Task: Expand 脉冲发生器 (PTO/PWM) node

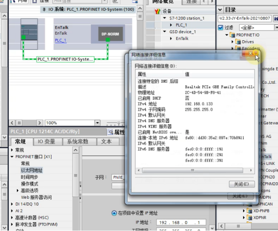Action: pos(12,224)
